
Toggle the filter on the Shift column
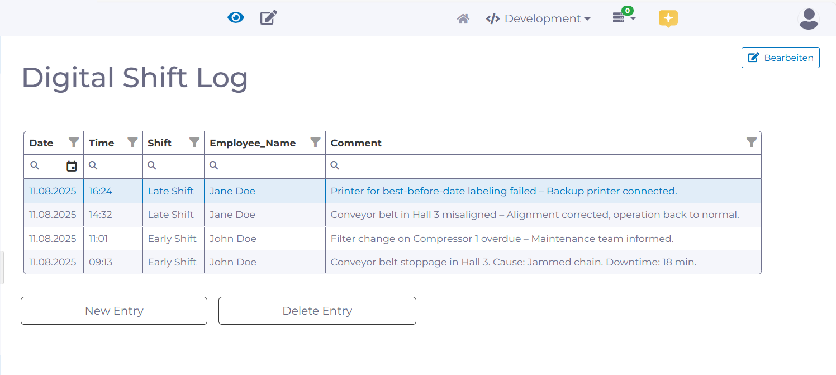[x=194, y=142]
